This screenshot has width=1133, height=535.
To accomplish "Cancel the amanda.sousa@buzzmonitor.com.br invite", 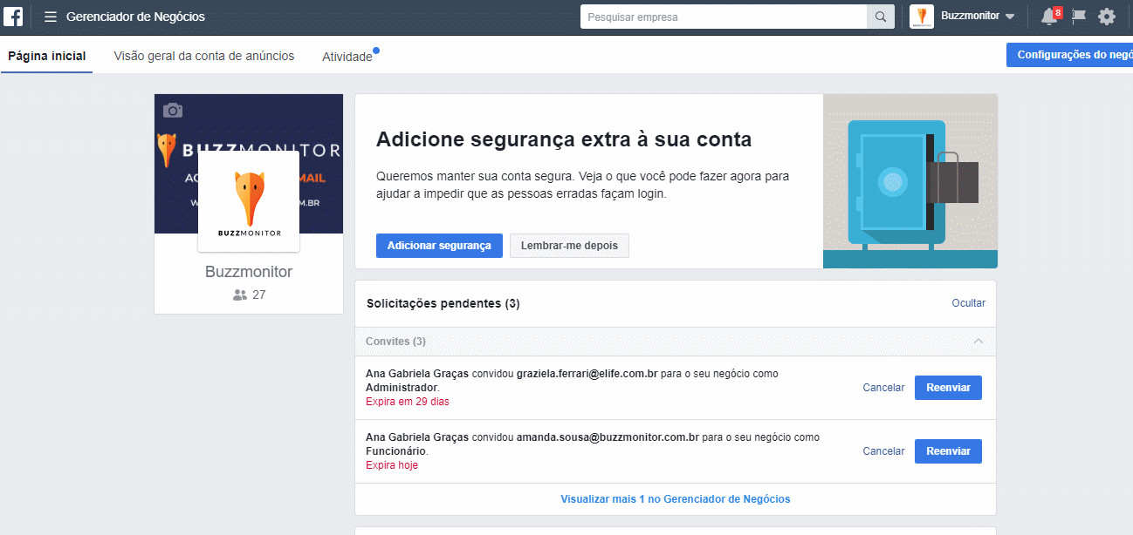I will pyautogui.click(x=883, y=451).
